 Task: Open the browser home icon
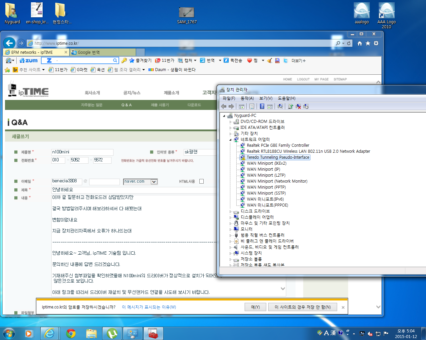pos(360,43)
